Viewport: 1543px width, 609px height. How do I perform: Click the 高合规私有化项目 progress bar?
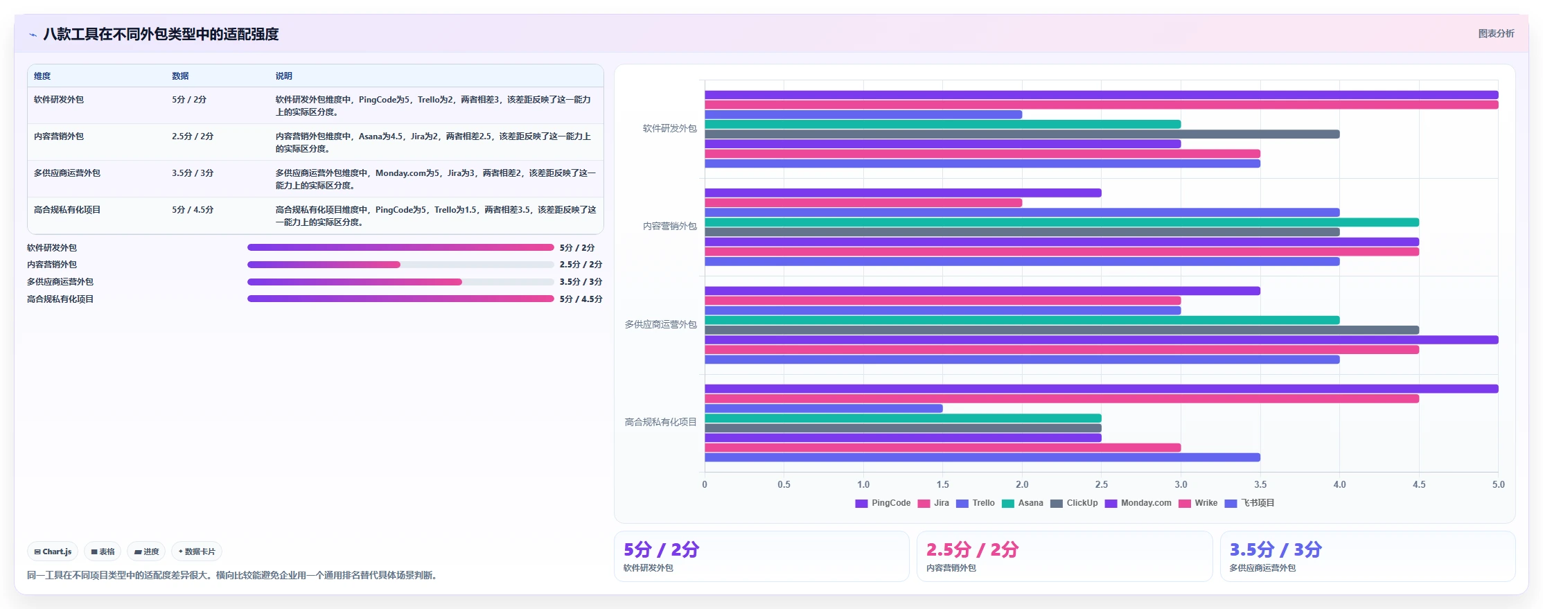point(400,299)
